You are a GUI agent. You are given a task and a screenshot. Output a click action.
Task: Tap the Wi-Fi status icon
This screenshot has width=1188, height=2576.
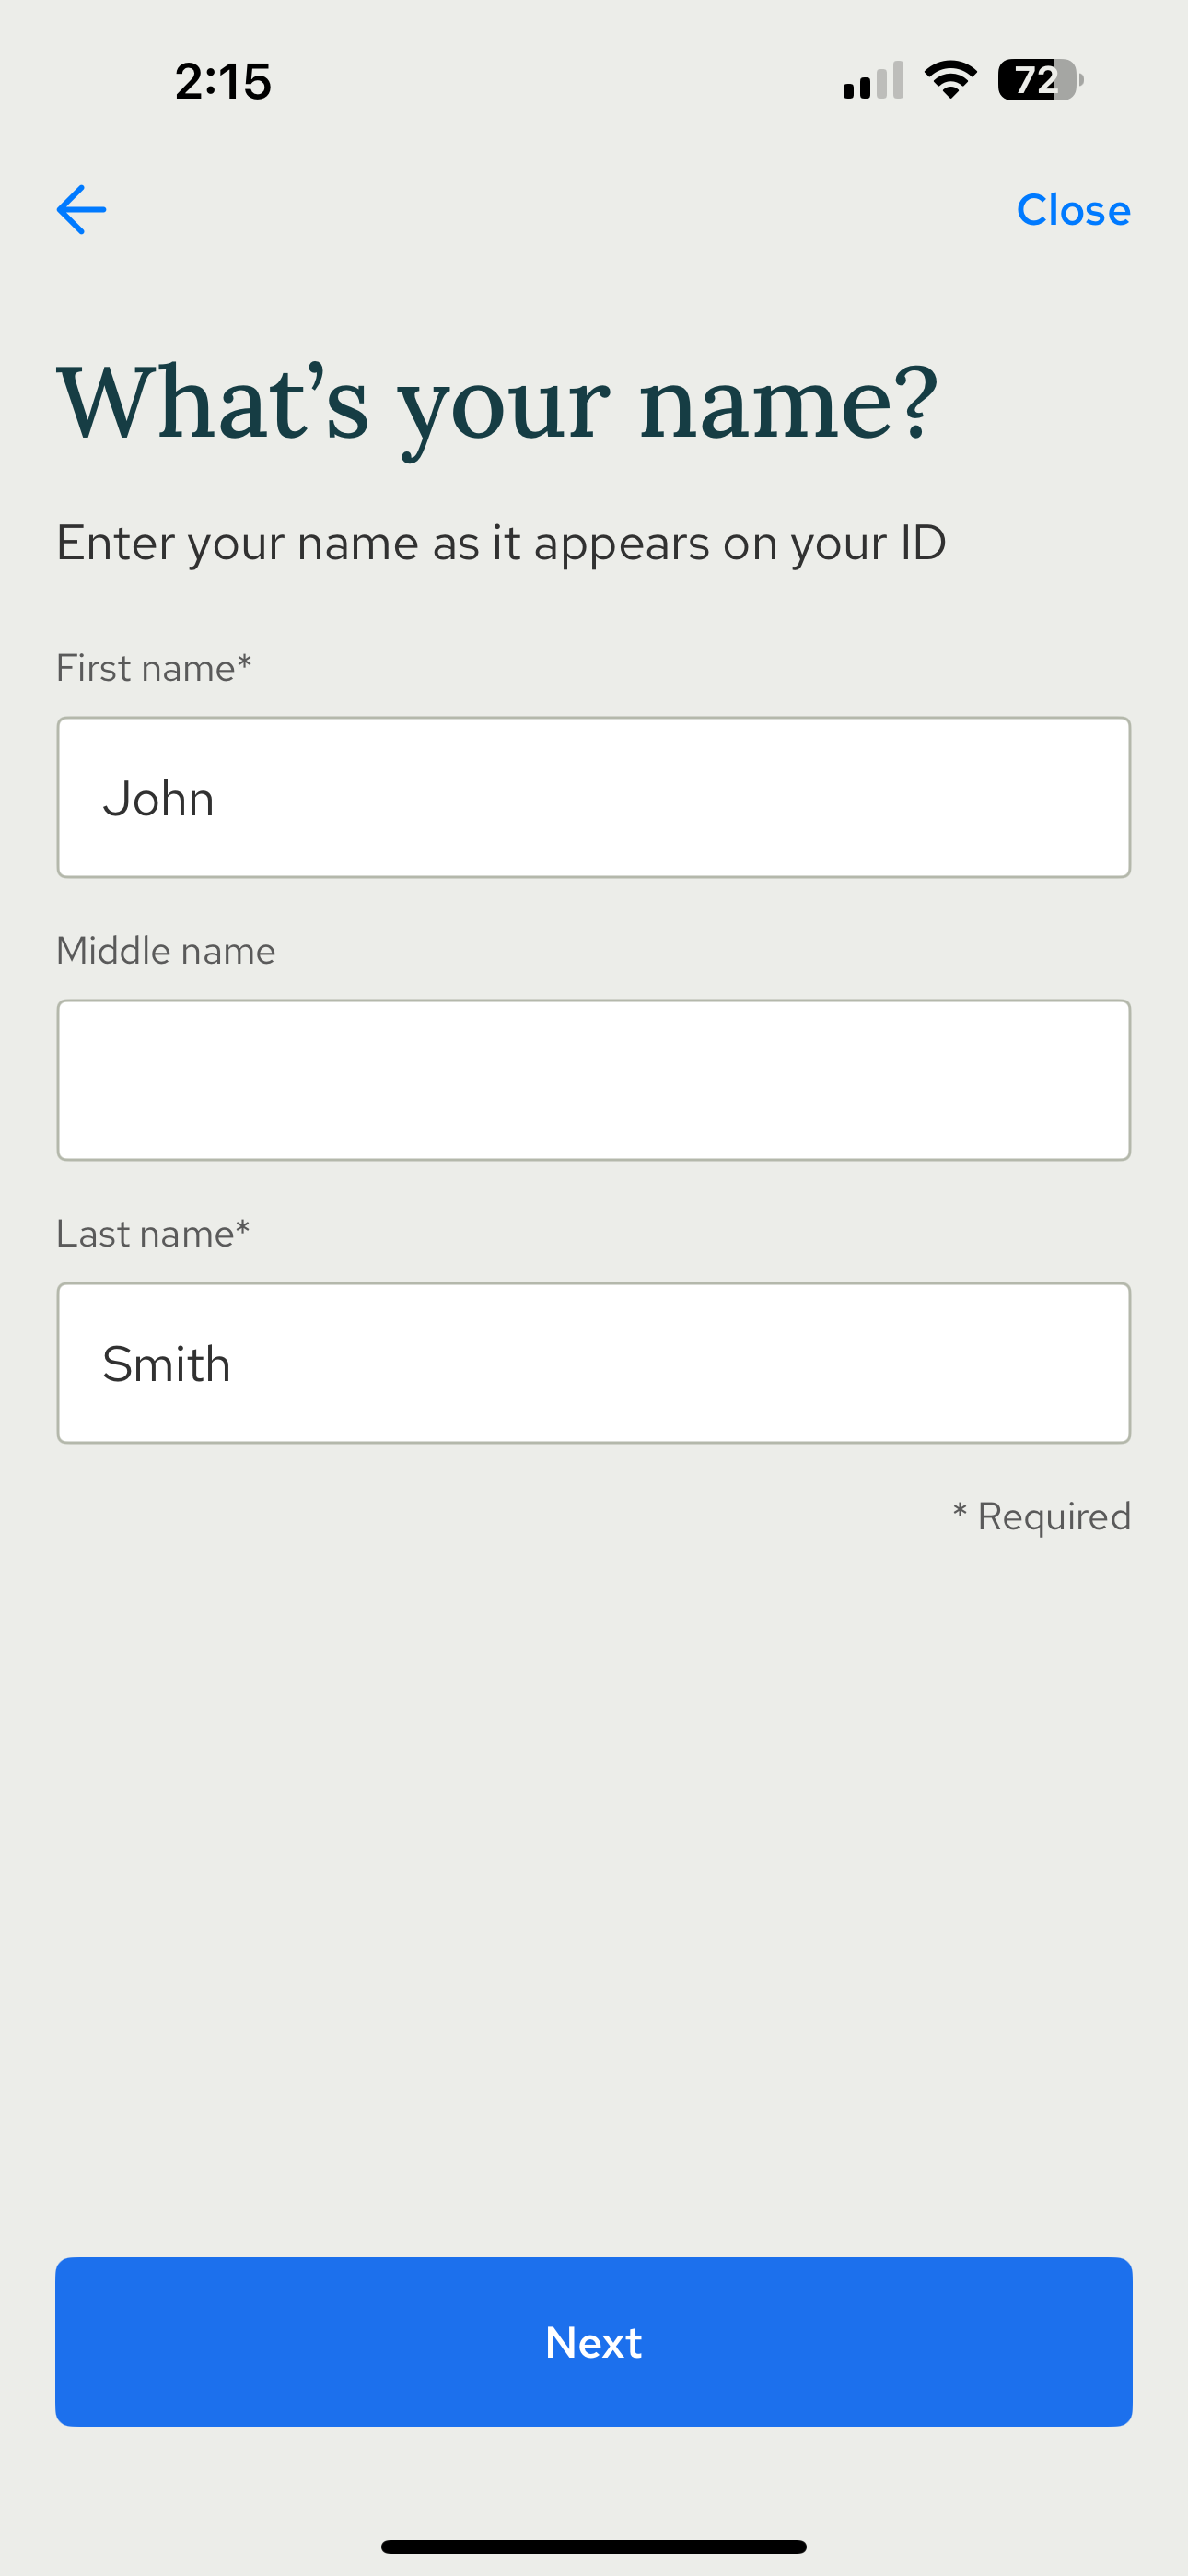pyautogui.click(x=950, y=80)
